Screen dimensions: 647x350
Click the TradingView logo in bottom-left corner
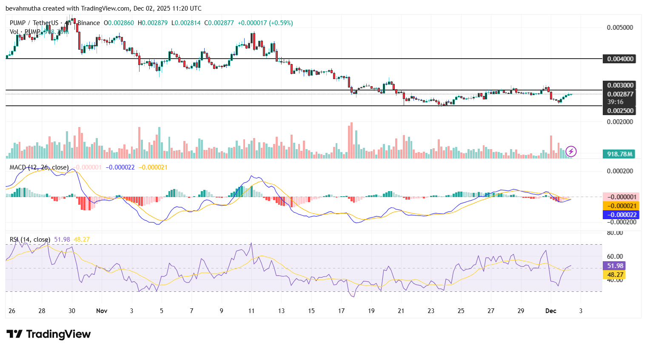(x=49, y=334)
